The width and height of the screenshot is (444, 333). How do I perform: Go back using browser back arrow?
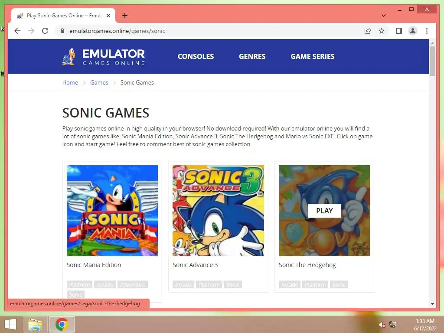tap(17, 31)
